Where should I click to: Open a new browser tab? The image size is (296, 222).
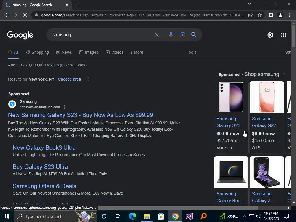pyautogui.click(x=78, y=5)
